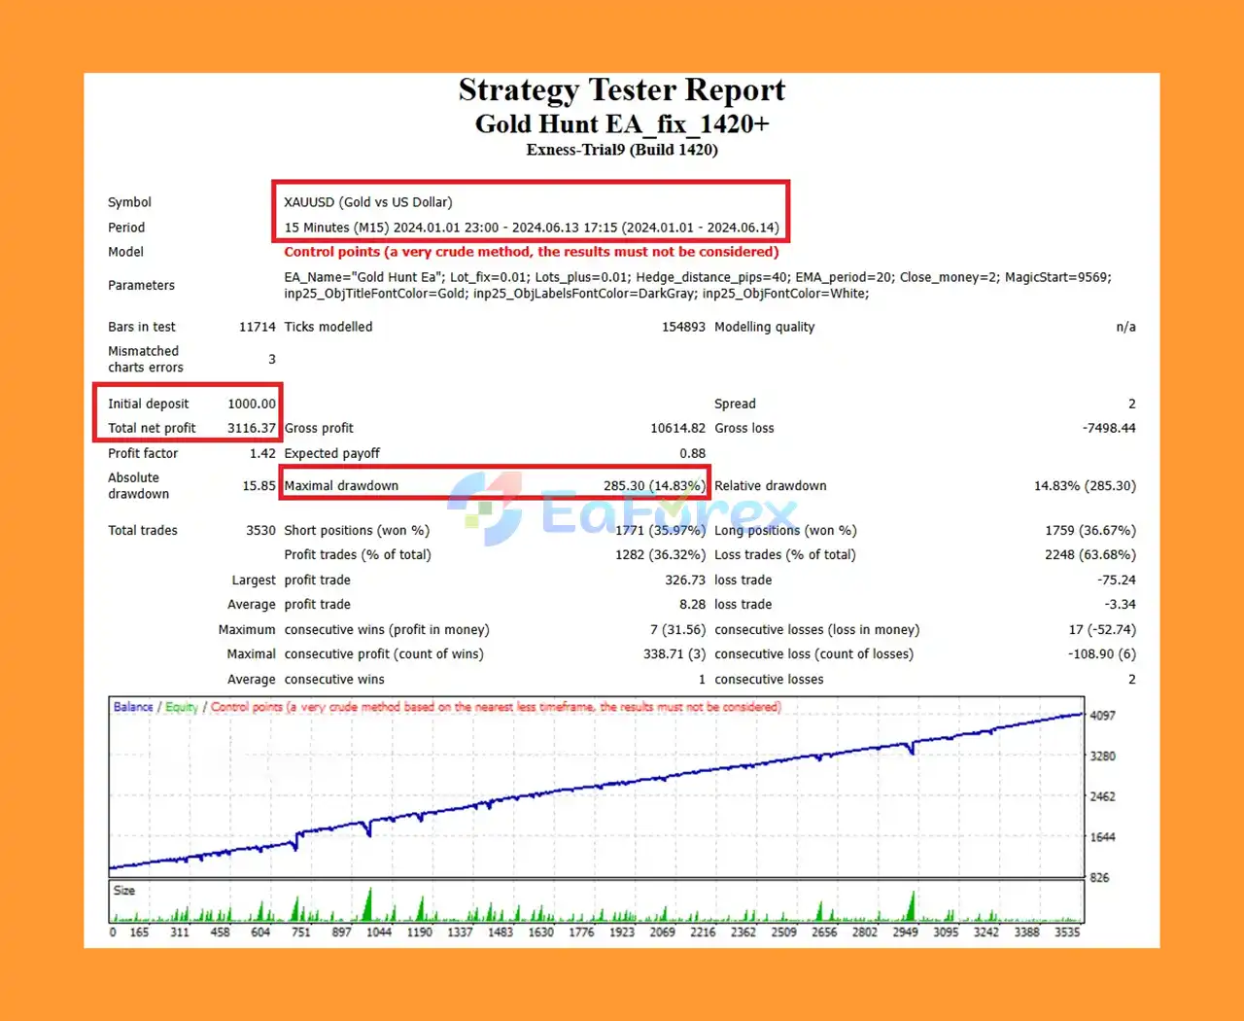The image size is (1244, 1021).
Task: Click the 1044 trade axis label
Action: pyautogui.click(x=379, y=932)
